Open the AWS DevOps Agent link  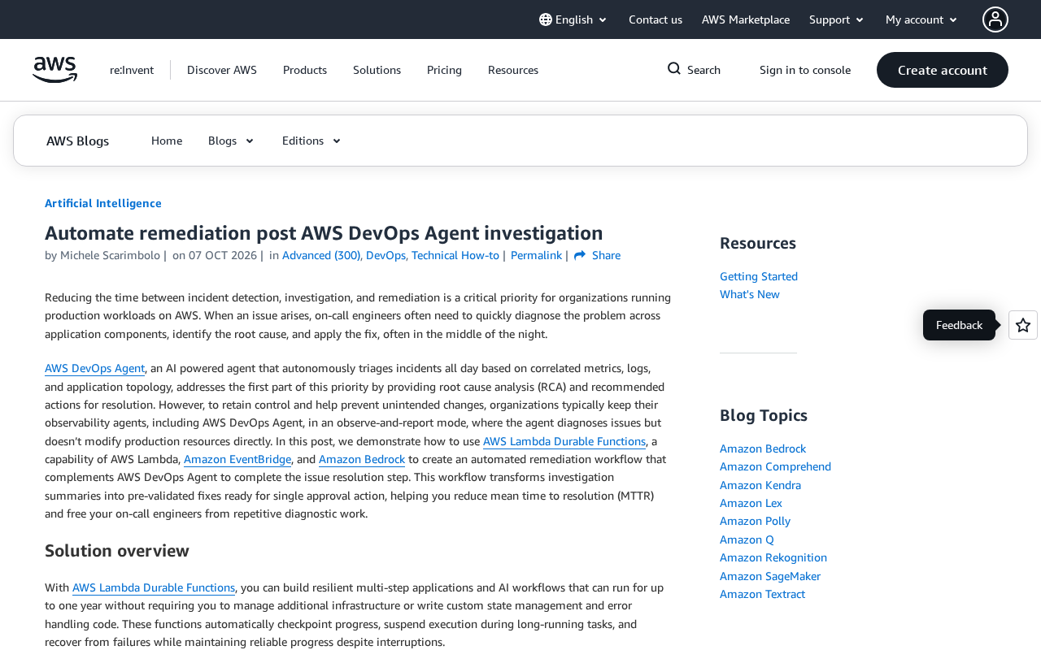[94, 368]
